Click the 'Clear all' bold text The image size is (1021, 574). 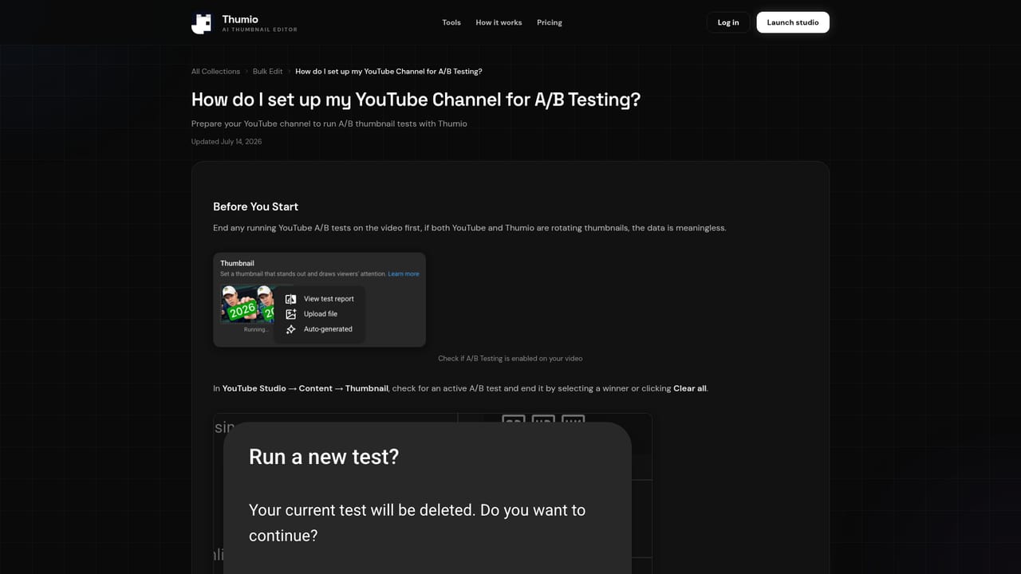[x=690, y=388]
